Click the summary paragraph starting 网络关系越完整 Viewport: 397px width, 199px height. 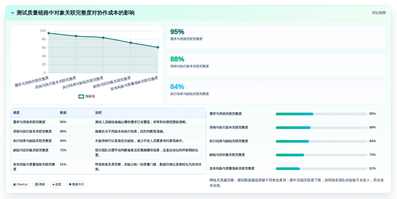click(297, 183)
